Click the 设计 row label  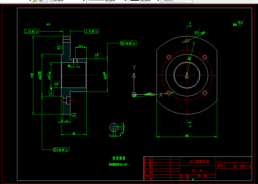point(148,158)
